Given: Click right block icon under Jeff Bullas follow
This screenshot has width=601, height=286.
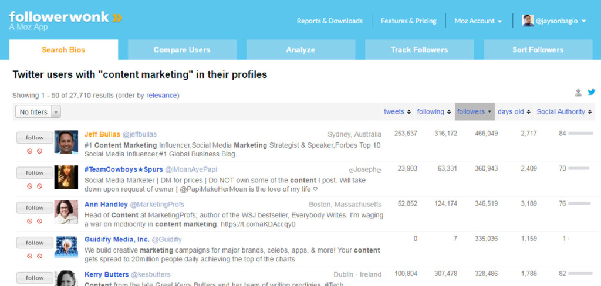Looking at the screenshot, I should point(39,151).
